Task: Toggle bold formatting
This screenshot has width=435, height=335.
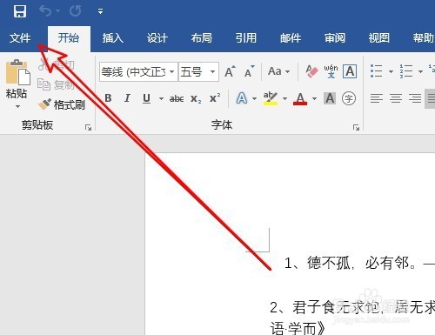Action: 108,98
